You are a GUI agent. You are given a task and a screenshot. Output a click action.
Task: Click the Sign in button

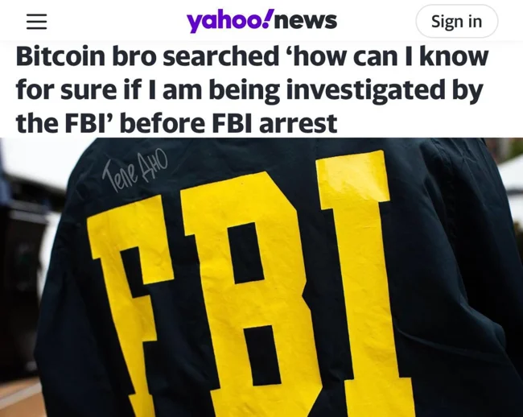(x=457, y=22)
